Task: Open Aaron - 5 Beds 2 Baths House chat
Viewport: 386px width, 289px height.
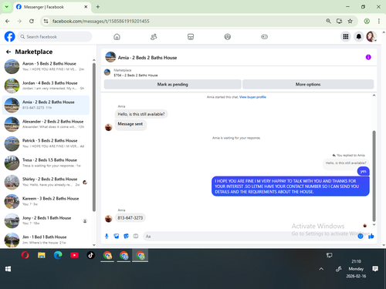Action: tap(46, 66)
